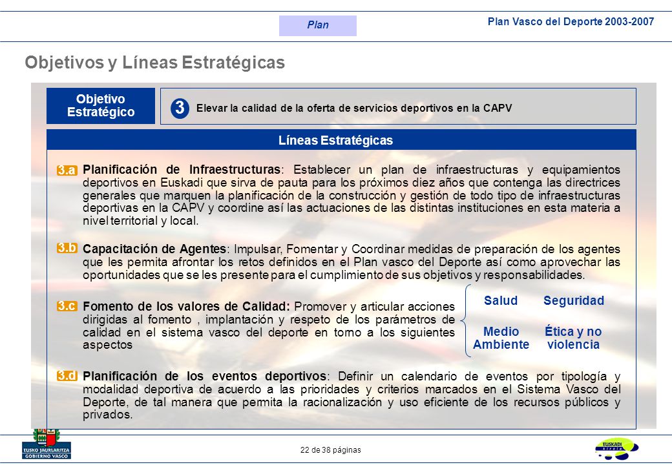Click the Medio Ambiente label
Screen dimensions: 672x465
point(501,338)
